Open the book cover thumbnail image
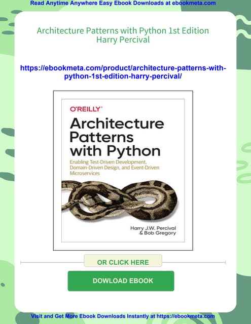 coord(123,171)
